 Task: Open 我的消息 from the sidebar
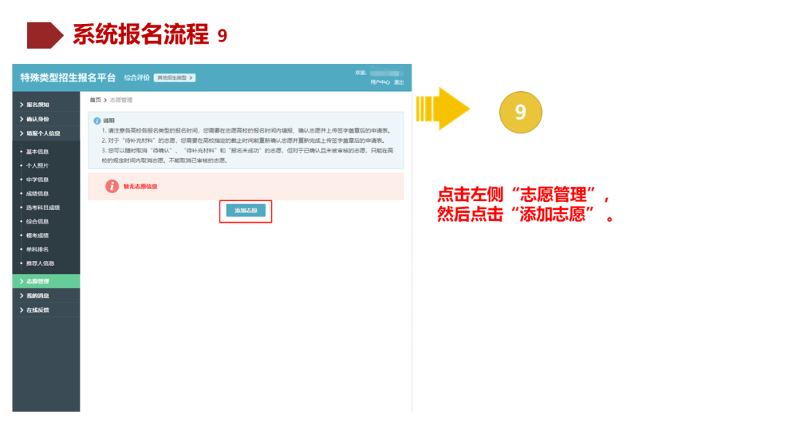pyautogui.click(x=35, y=295)
